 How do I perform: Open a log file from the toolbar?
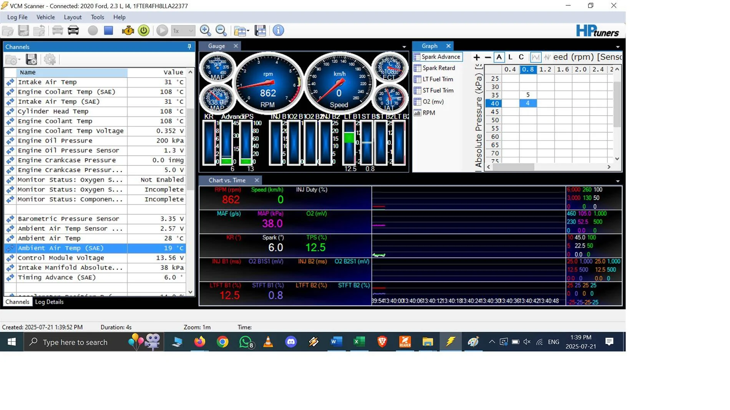click(8, 31)
